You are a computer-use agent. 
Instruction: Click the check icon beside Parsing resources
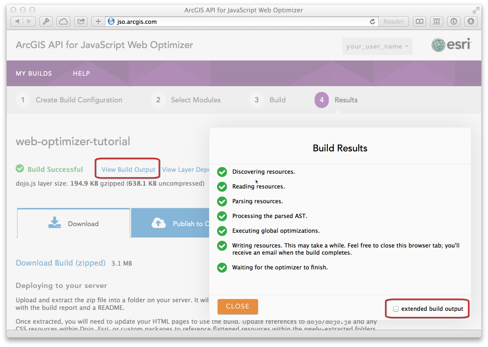click(222, 201)
